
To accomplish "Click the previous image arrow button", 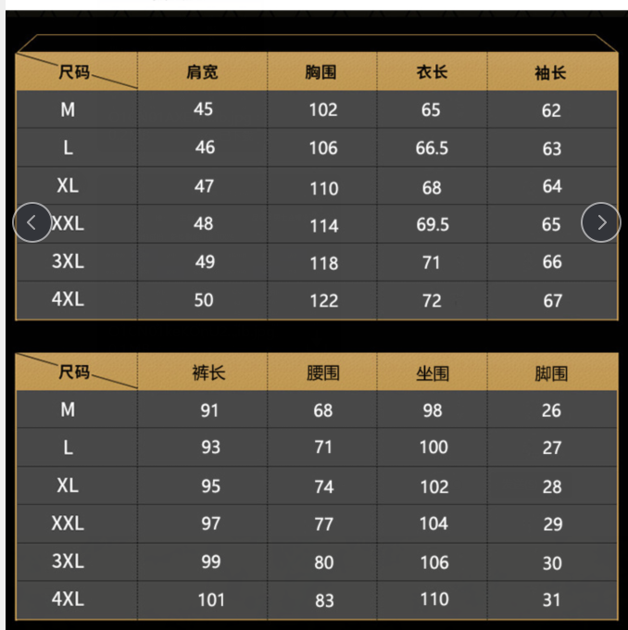I will pyautogui.click(x=32, y=222).
